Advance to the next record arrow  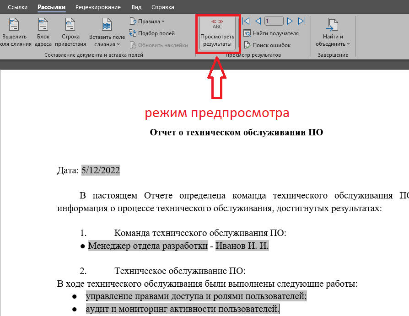pyautogui.click(x=289, y=21)
